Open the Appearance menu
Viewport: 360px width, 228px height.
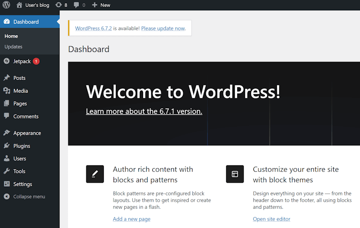[x=27, y=133]
